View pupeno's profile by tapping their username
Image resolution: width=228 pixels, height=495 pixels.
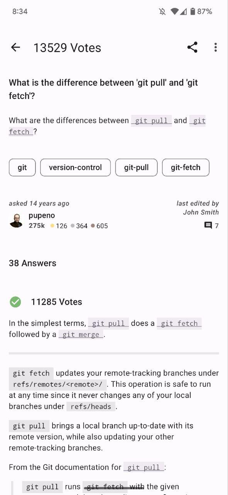click(x=42, y=215)
